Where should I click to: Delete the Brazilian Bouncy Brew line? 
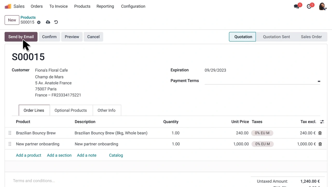click(x=320, y=133)
